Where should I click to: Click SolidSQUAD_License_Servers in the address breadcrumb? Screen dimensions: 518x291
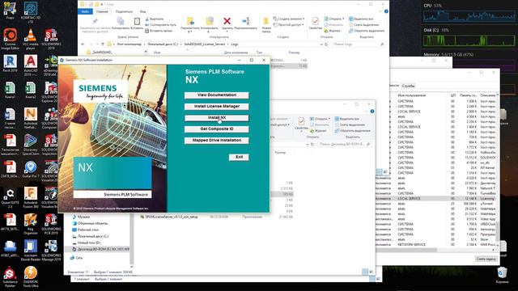click(x=205, y=44)
